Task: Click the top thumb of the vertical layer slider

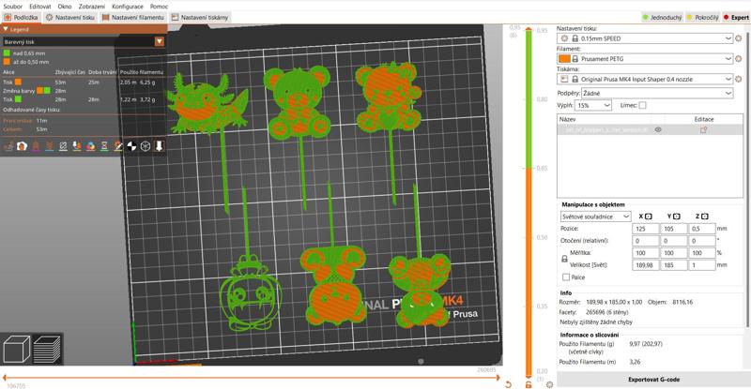Action: click(x=529, y=30)
